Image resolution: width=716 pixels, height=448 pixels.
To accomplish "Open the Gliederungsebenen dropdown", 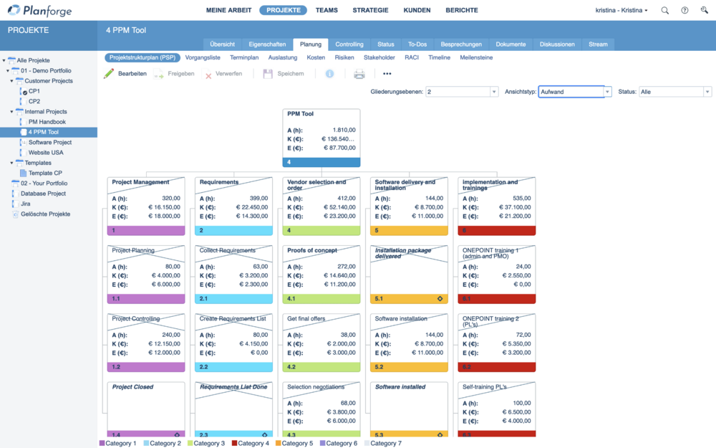I will (x=462, y=92).
